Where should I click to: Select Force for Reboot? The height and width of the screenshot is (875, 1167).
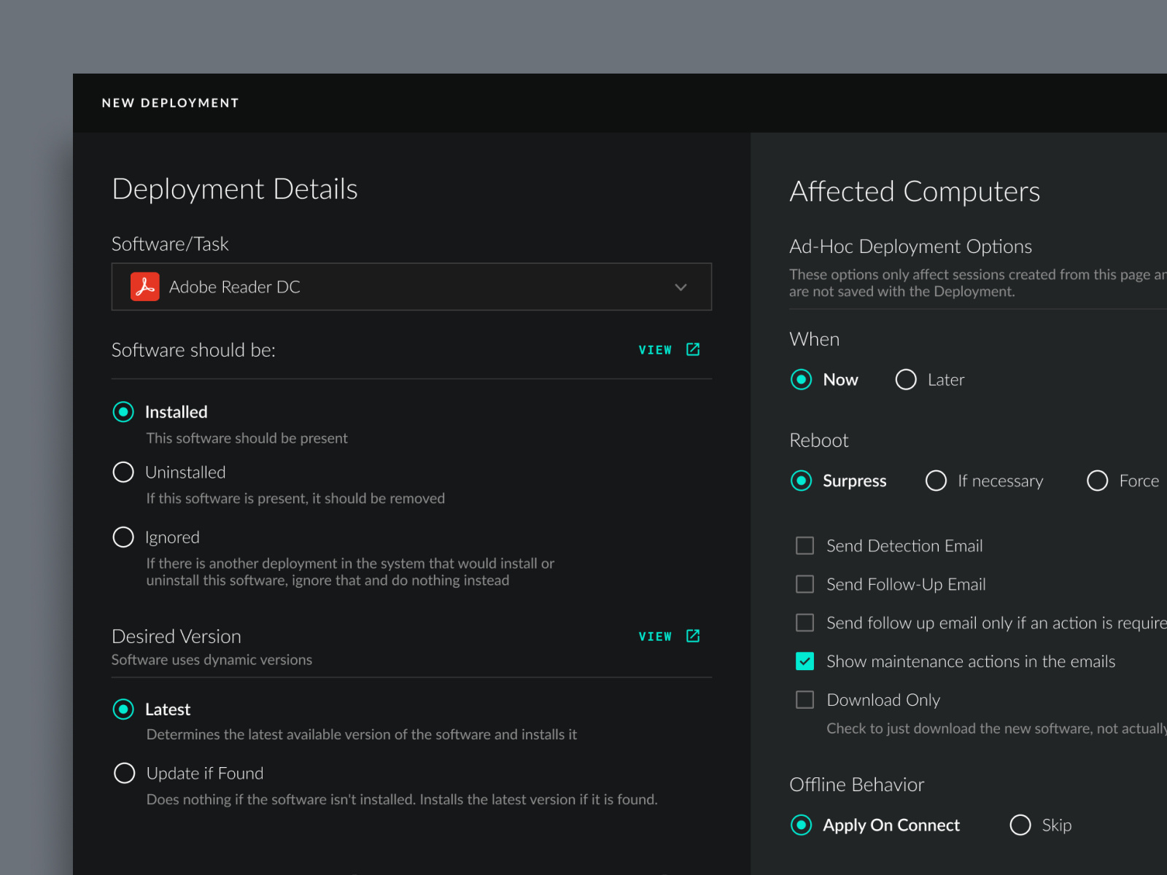[1097, 481]
